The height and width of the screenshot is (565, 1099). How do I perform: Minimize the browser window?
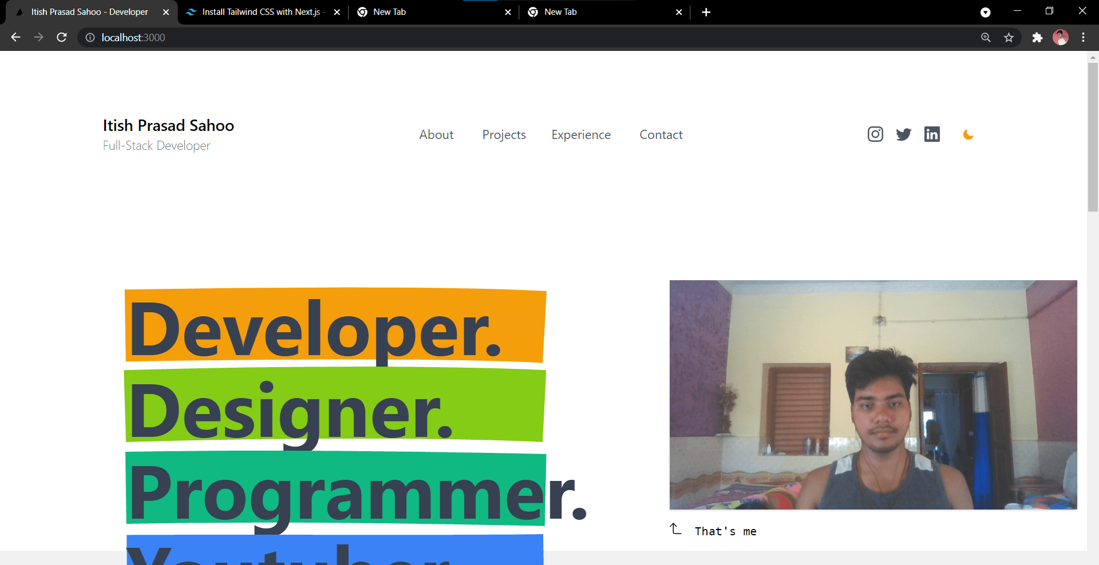click(1017, 11)
